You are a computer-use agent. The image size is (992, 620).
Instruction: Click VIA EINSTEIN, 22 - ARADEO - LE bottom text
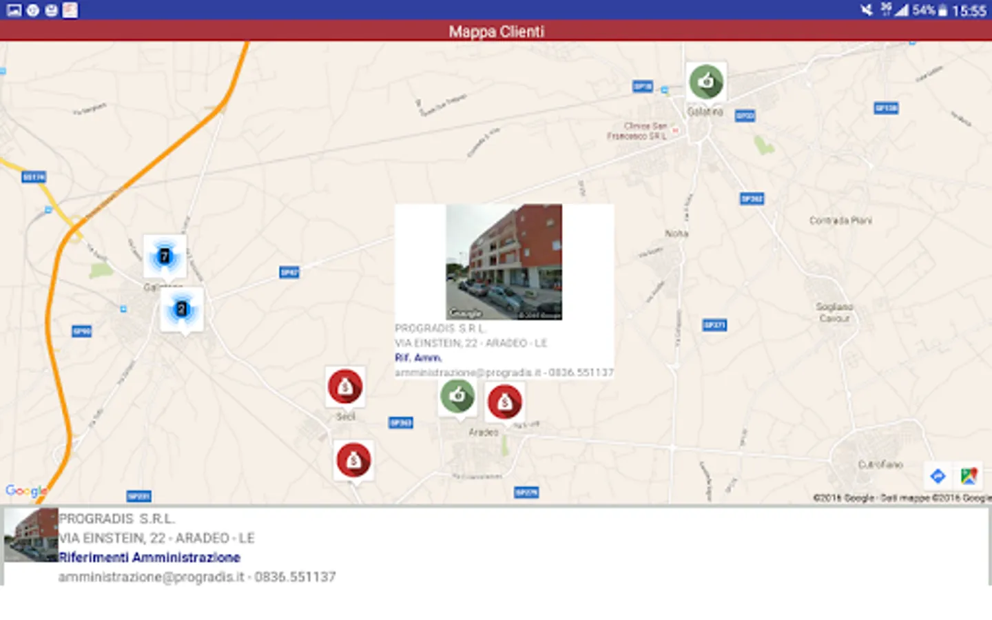pos(156,538)
